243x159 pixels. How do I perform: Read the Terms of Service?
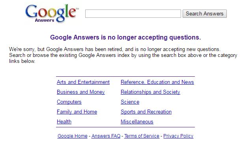142,136
